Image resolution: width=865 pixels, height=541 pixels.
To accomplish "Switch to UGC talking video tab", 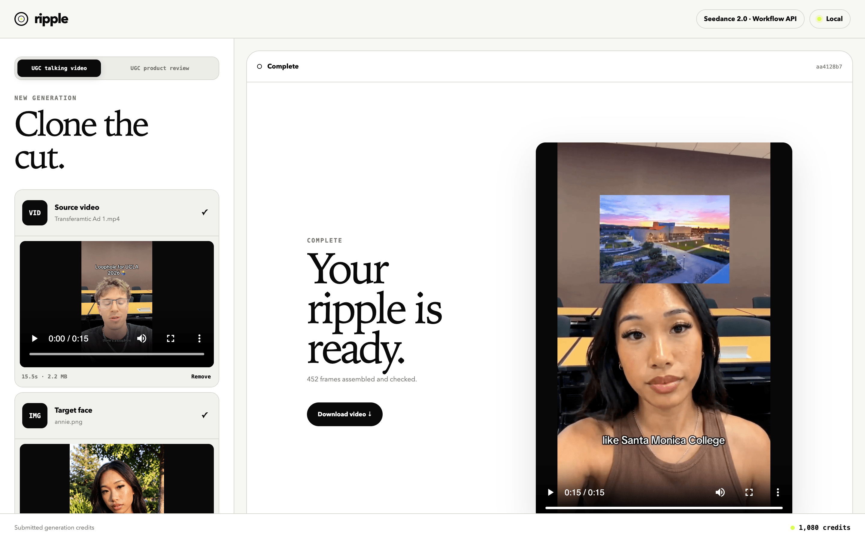I will [59, 68].
